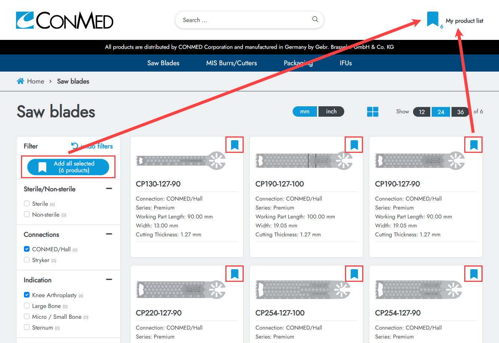Image resolution: width=499 pixels, height=343 pixels.
Task: Click the search magnifier icon
Action: [315, 19]
